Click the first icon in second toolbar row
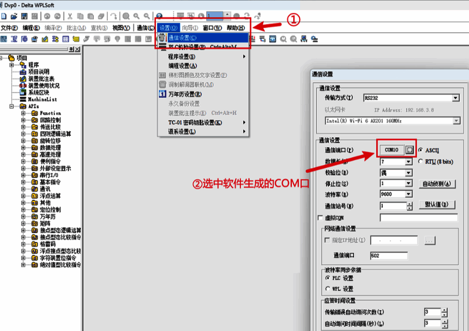The image size is (469, 331). tap(4, 39)
